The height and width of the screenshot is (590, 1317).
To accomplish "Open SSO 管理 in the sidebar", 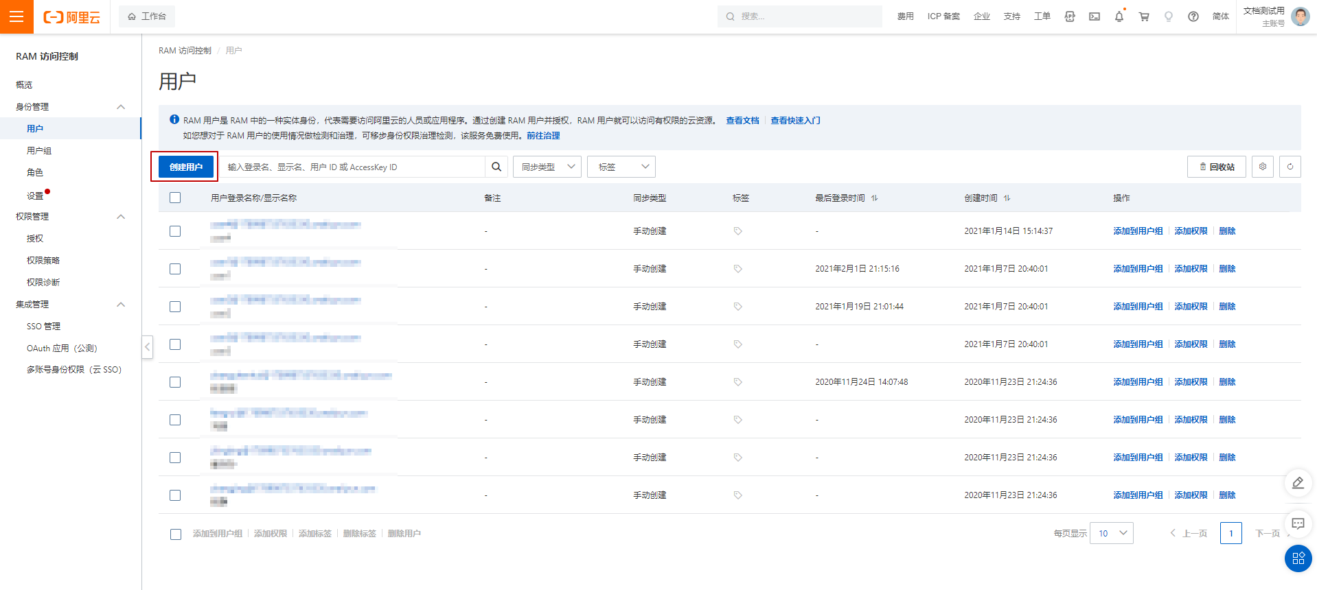I will (44, 326).
